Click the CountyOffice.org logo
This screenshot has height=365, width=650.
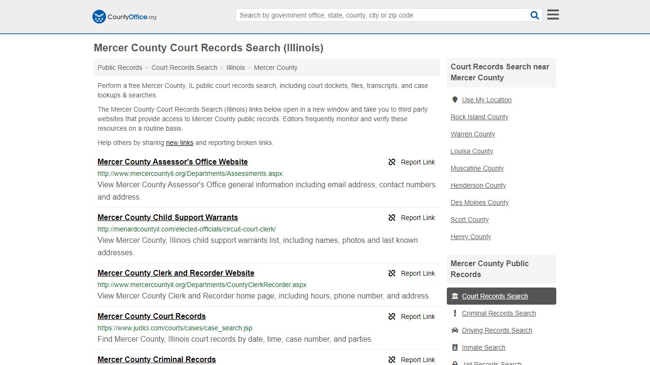tap(124, 17)
